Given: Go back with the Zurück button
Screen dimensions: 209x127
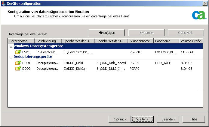Looking at the screenshot, I should tap(120, 119).
